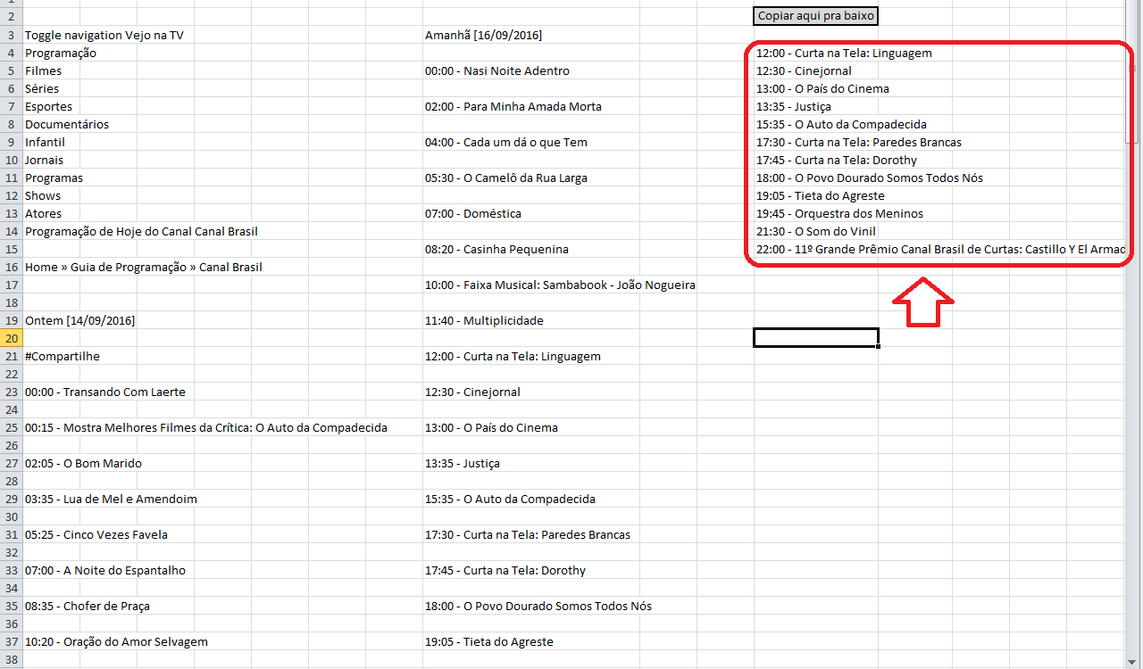Select the active empty cell on row 20
Image resolution: width=1143 pixels, height=669 pixels.
pyautogui.click(x=816, y=338)
